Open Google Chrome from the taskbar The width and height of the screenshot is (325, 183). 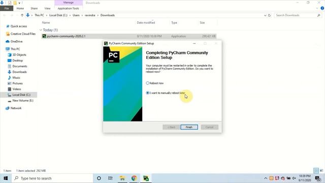(134, 178)
